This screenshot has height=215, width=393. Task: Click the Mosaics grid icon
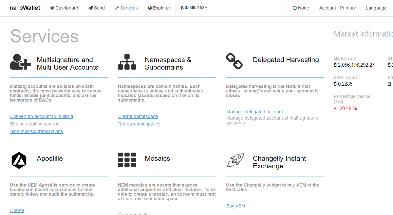click(127, 160)
